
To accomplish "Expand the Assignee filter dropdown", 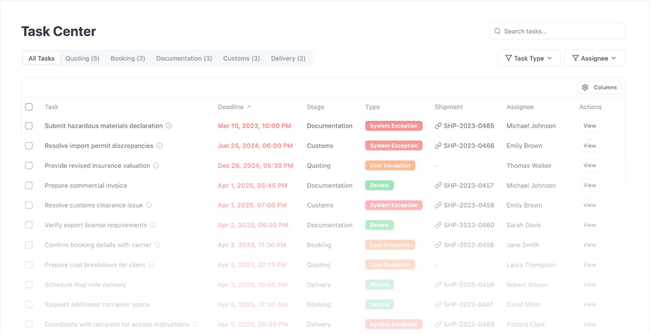I will point(594,58).
